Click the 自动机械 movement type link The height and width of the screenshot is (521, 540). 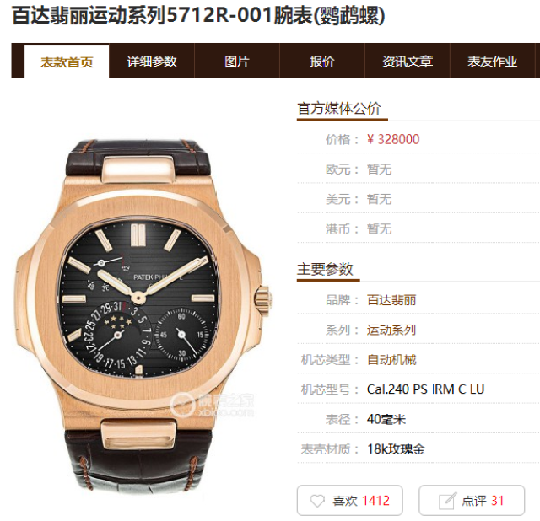391,360
